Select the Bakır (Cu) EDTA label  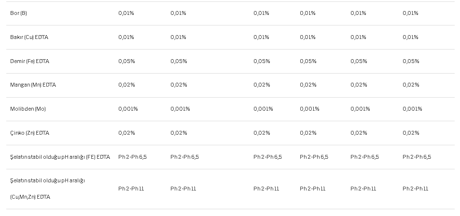click(29, 37)
